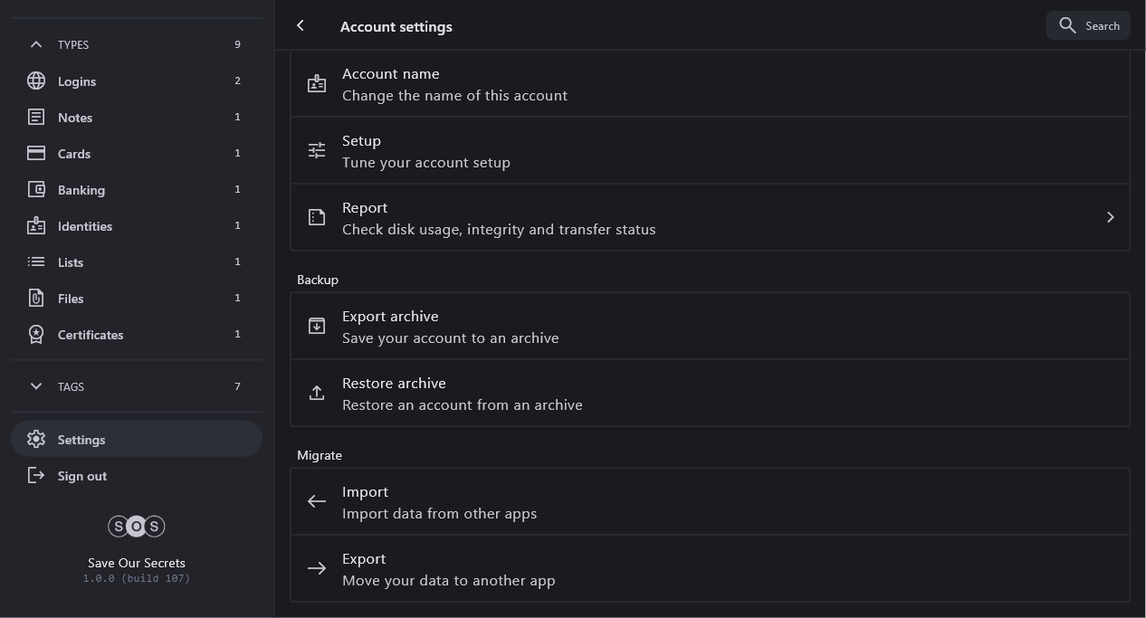Click the Restore archive upload icon
Screen dimensions: 1146x618
[x=317, y=393]
